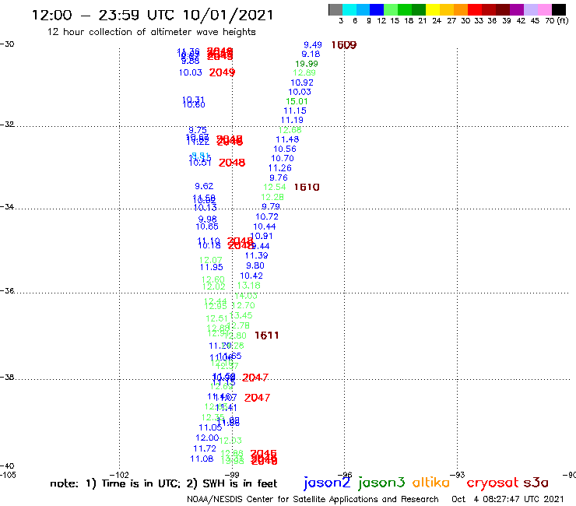The width and height of the screenshot is (576, 506).
Task: Click the longitude axis label '-102'
Action: click(119, 475)
